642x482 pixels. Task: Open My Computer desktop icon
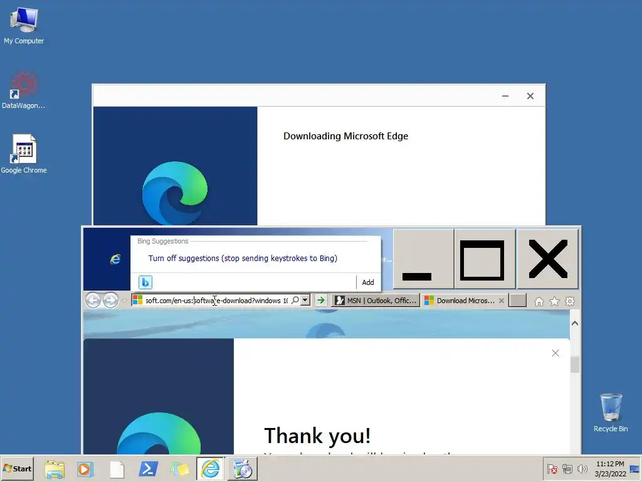click(24, 26)
